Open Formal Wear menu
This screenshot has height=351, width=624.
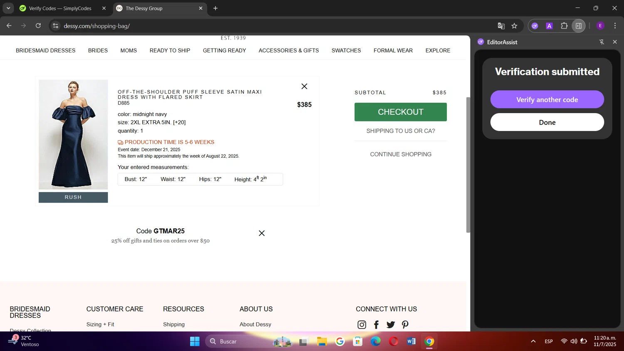[393, 50]
